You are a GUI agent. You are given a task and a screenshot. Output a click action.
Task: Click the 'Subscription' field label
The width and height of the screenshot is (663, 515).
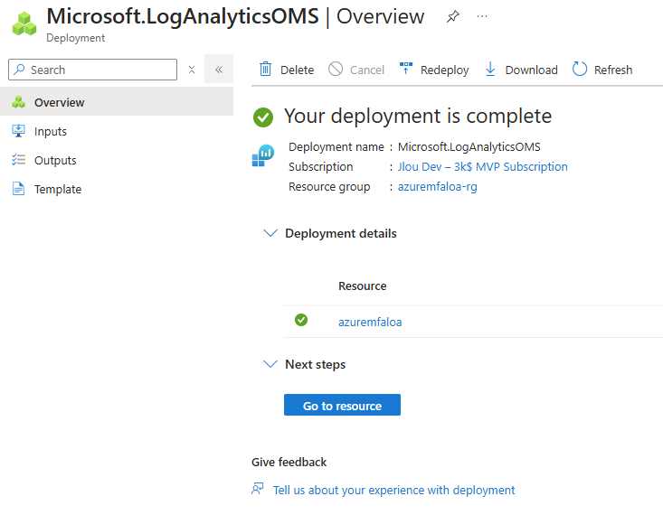click(x=320, y=167)
